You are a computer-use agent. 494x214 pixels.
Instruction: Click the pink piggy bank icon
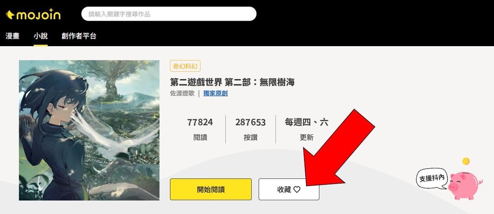pos(465,185)
